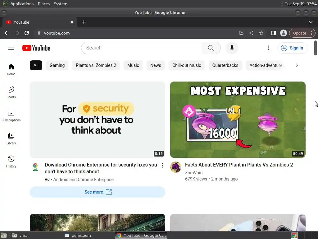318x239 pixels.
Task: Open the garden cafe video thumbnail
Action: click(x=98, y=222)
